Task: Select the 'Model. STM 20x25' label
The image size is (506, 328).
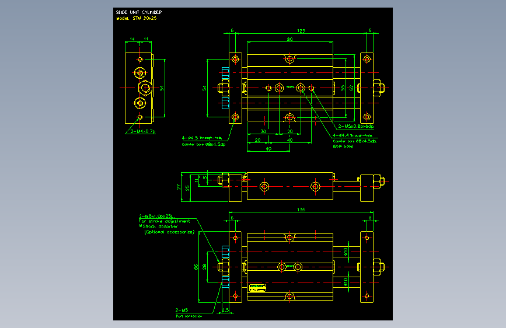Action: pos(137,19)
